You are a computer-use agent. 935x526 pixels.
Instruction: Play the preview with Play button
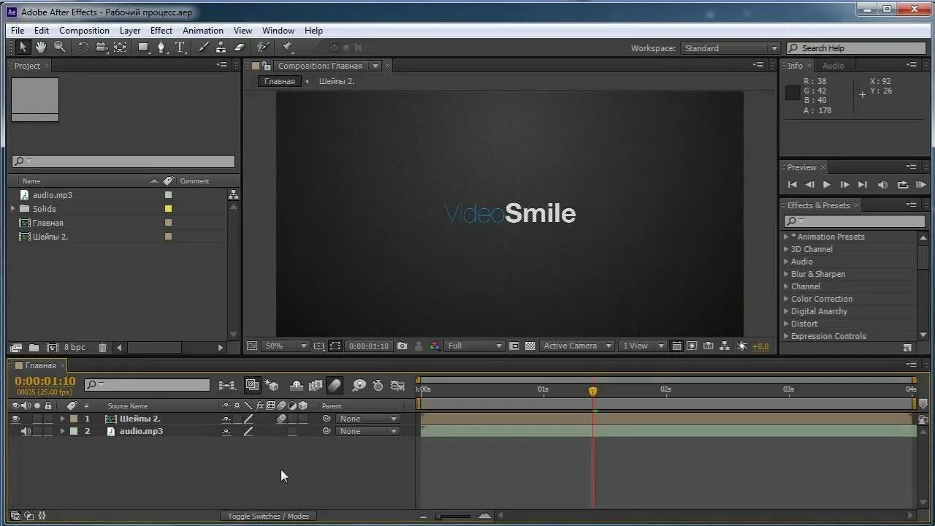pyautogui.click(x=827, y=185)
